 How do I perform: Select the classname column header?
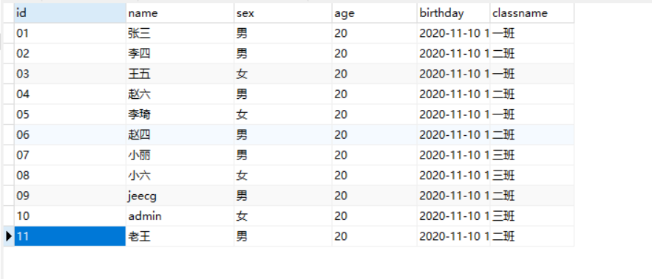tap(532, 13)
